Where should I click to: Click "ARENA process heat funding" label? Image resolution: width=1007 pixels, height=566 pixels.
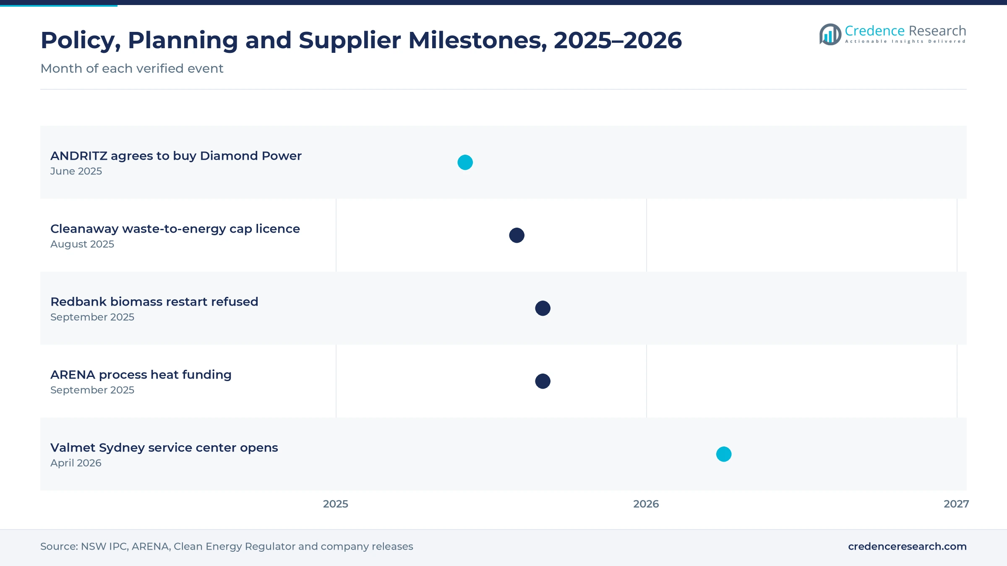[x=141, y=375]
